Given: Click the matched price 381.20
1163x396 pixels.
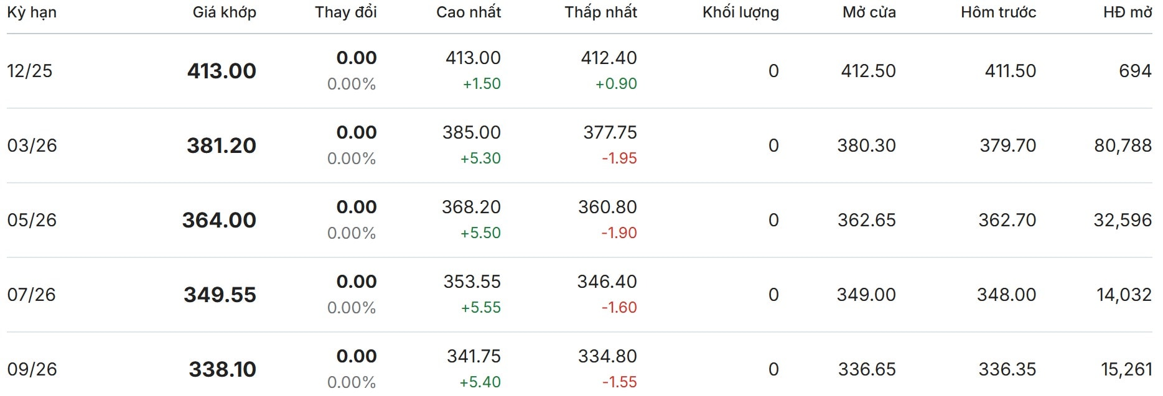Looking at the screenshot, I should click(x=222, y=145).
